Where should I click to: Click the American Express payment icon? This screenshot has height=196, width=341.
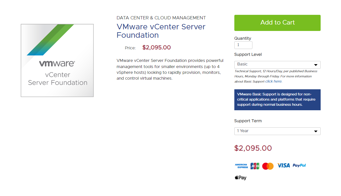tap(241, 166)
